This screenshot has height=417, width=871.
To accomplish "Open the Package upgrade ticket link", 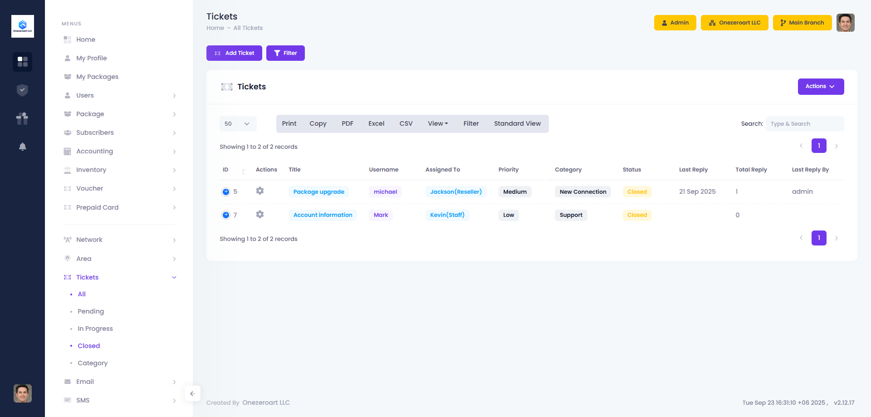I will (x=318, y=191).
